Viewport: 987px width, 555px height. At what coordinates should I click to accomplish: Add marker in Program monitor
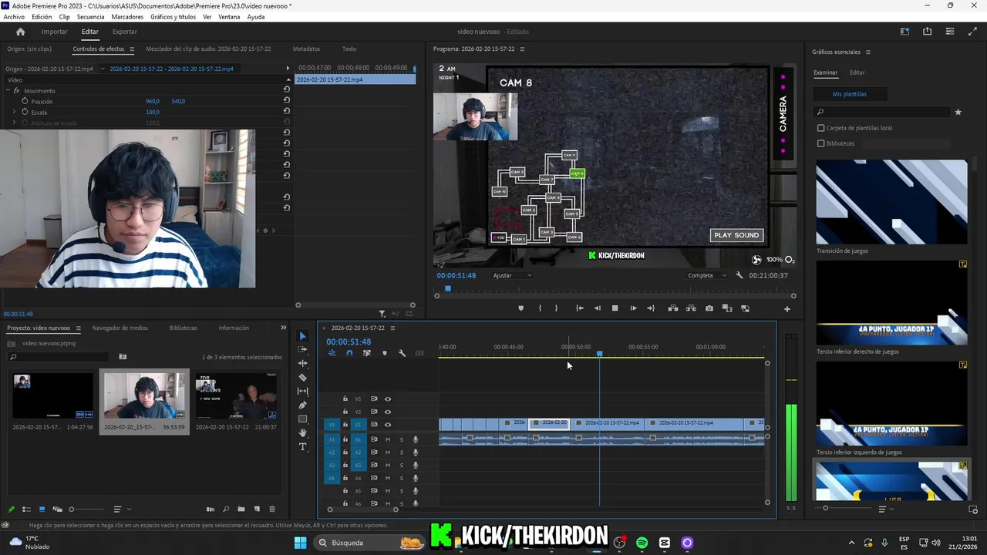(520, 308)
